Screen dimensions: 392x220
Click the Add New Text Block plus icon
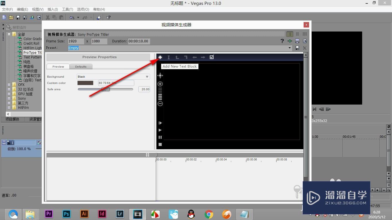160,57
